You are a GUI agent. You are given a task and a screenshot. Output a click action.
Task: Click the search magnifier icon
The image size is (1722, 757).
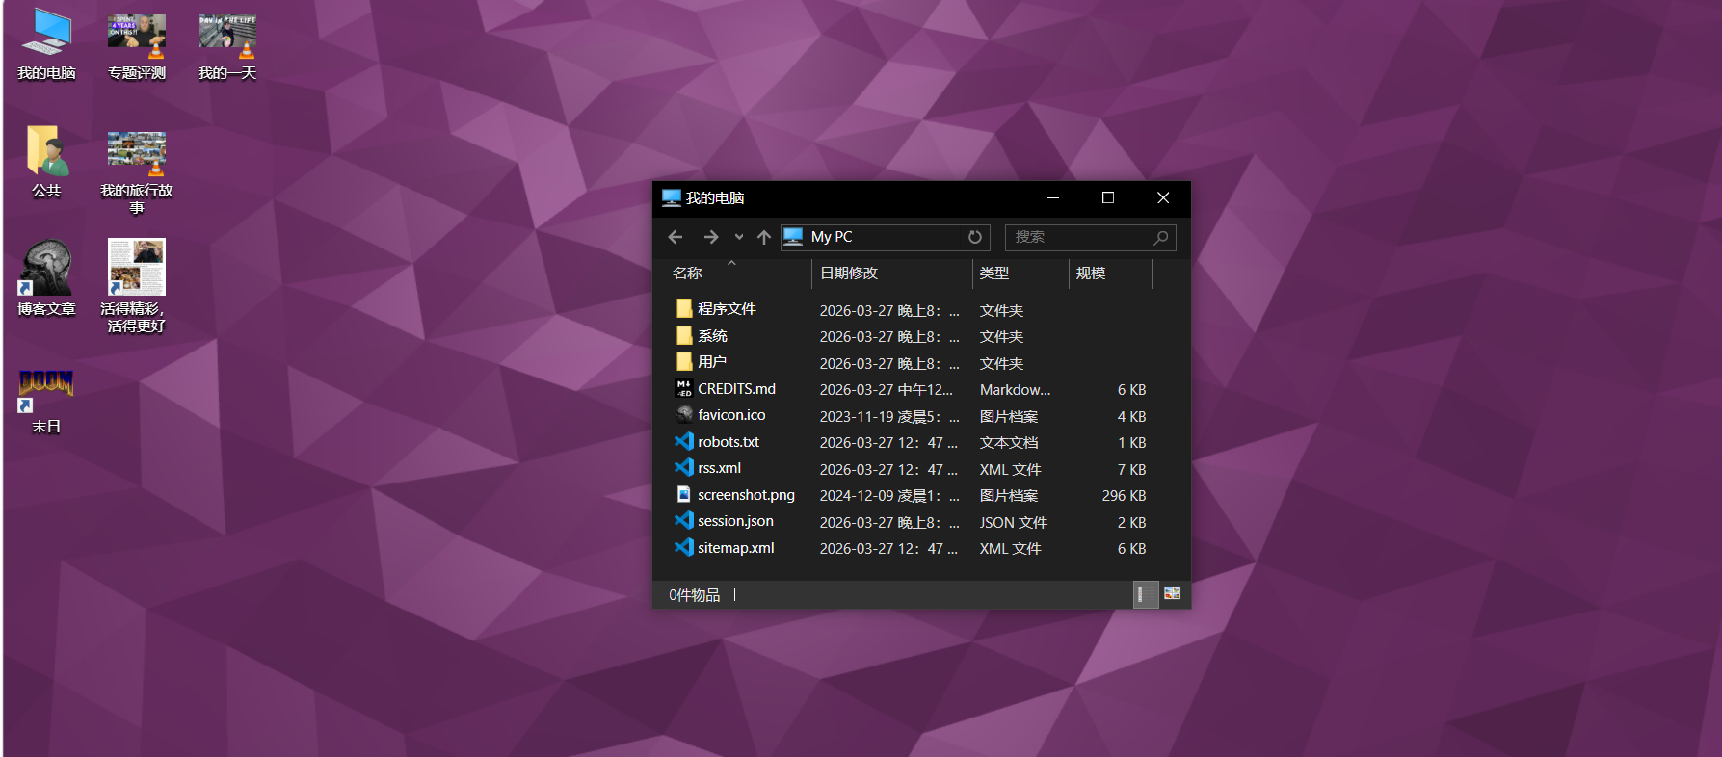point(1161,237)
